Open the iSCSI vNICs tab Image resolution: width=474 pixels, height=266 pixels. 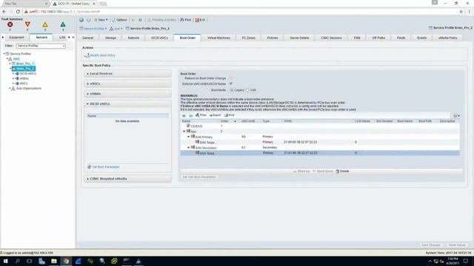[159, 38]
